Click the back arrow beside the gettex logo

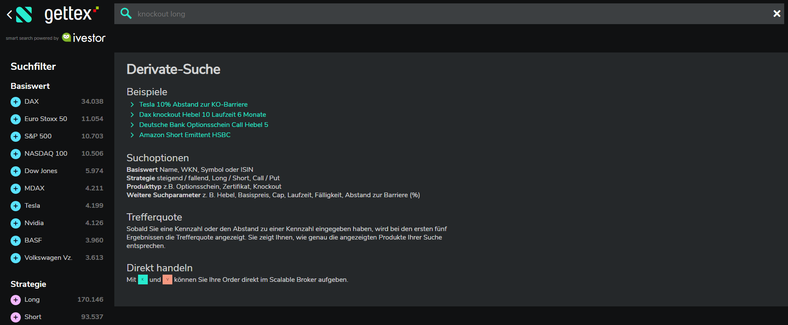pyautogui.click(x=9, y=15)
